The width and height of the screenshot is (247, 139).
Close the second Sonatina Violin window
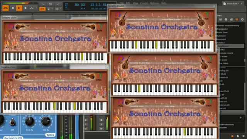pyautogui.click(x=107, y=67)
